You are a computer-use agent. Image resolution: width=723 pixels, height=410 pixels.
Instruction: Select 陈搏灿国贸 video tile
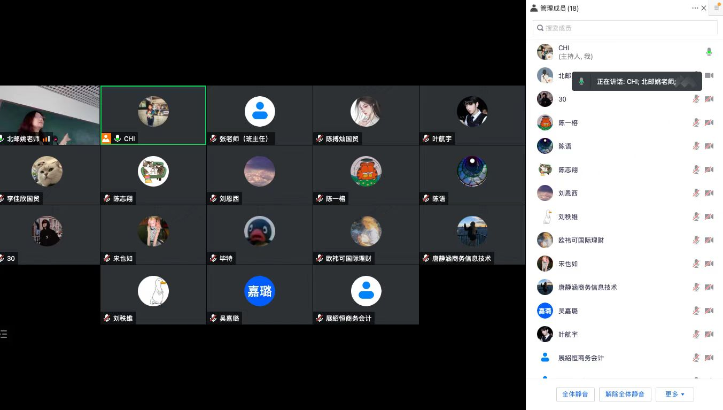pyautogui.click(x=366, y=115)
